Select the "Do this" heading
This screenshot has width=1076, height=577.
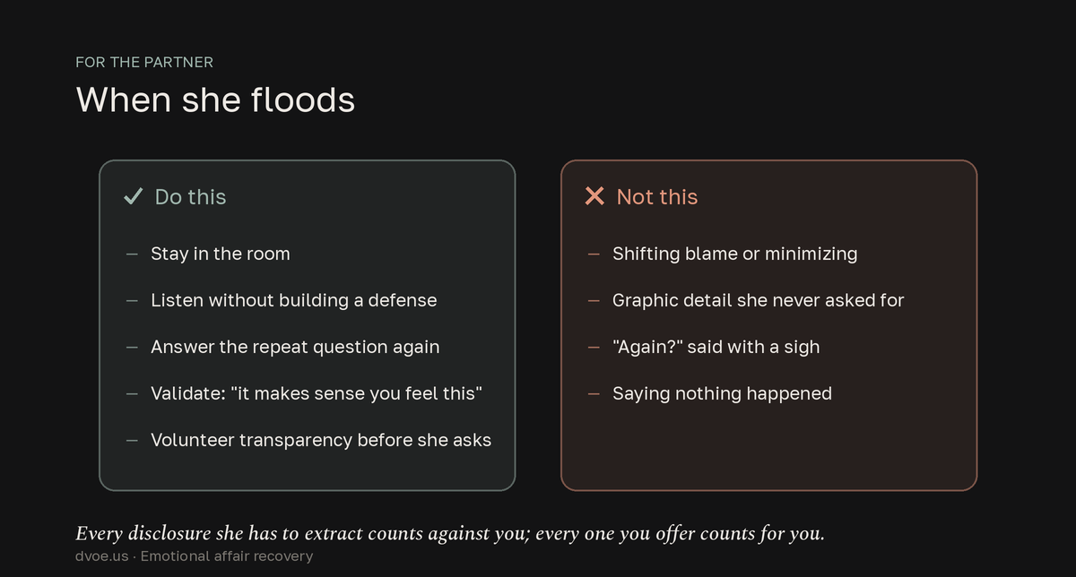tap(190, 196)
